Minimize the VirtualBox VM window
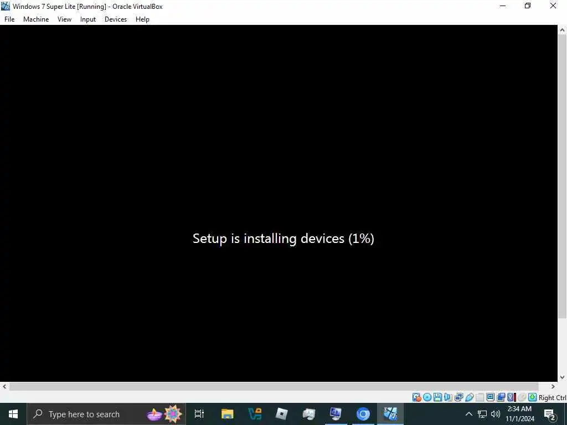Viewport: 567px width, 425px height. coord(503,6)
